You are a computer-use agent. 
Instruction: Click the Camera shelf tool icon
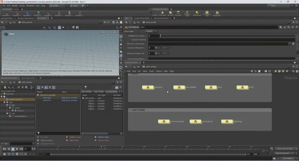click(155, 13)
